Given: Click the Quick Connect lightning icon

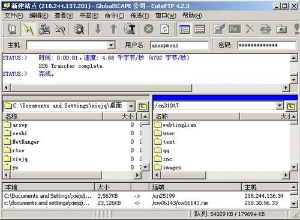Looking at the screenshot, I should click(x=28, y=29).
